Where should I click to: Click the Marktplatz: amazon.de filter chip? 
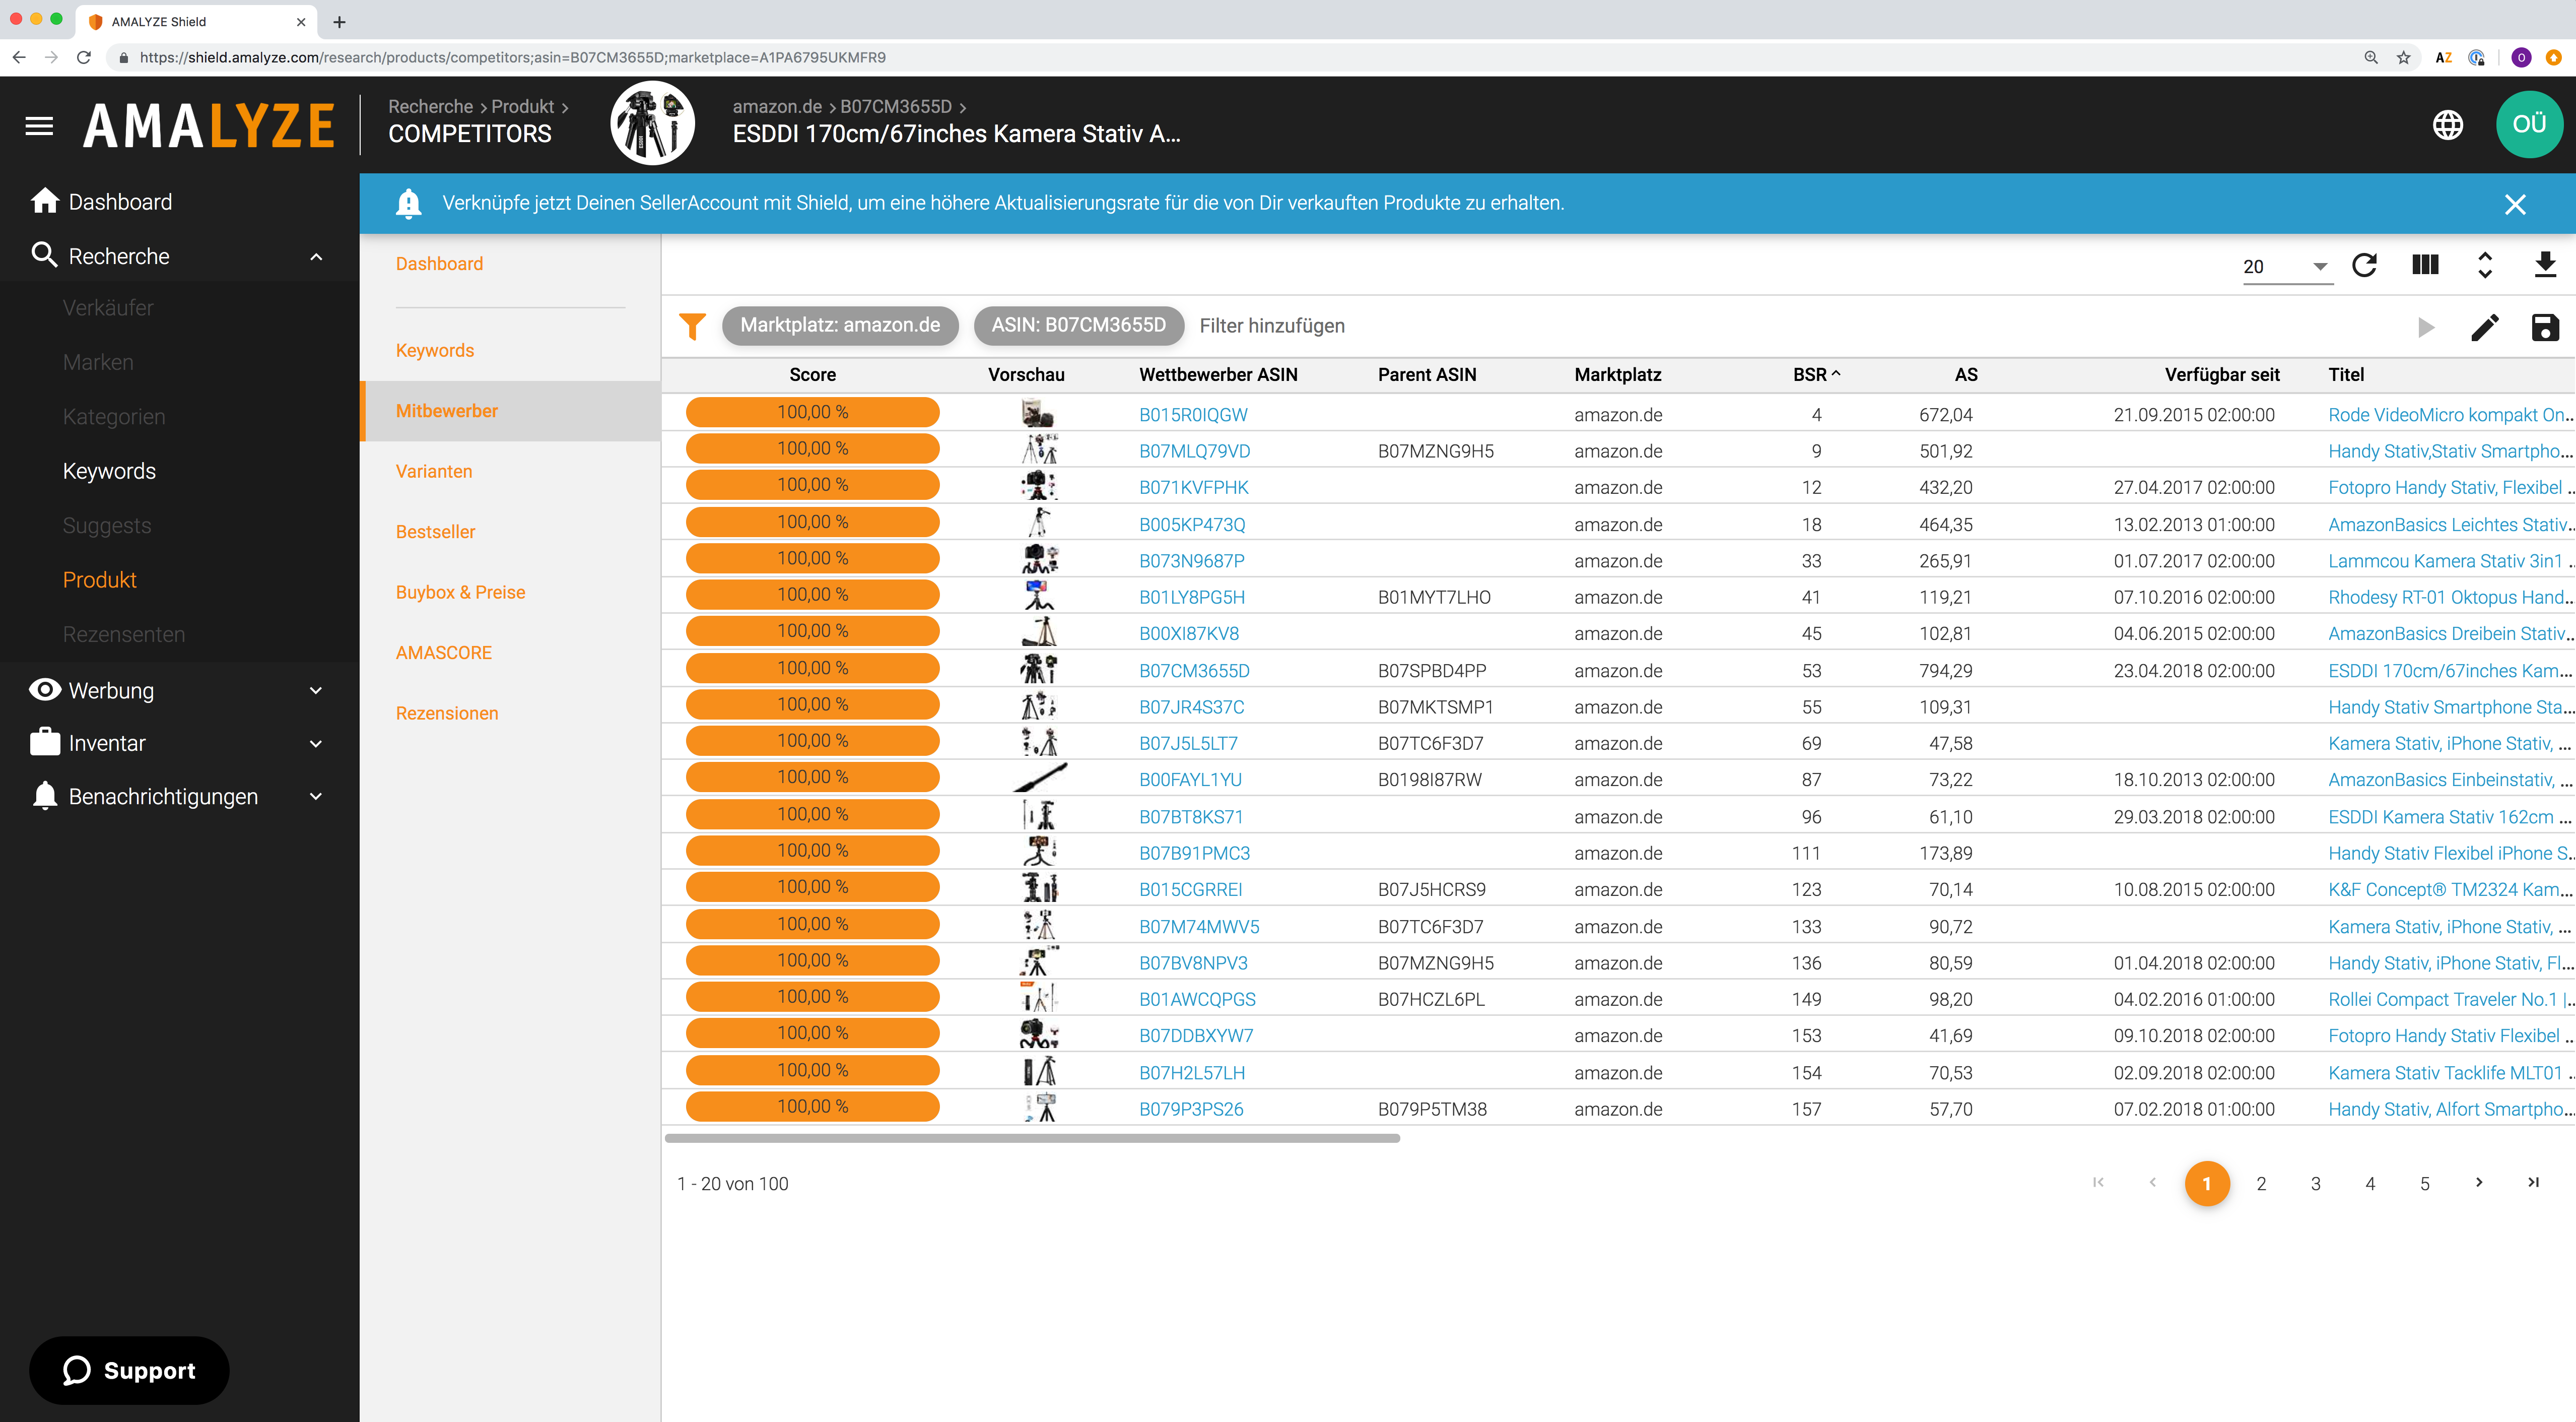click(x=840, y=325)
